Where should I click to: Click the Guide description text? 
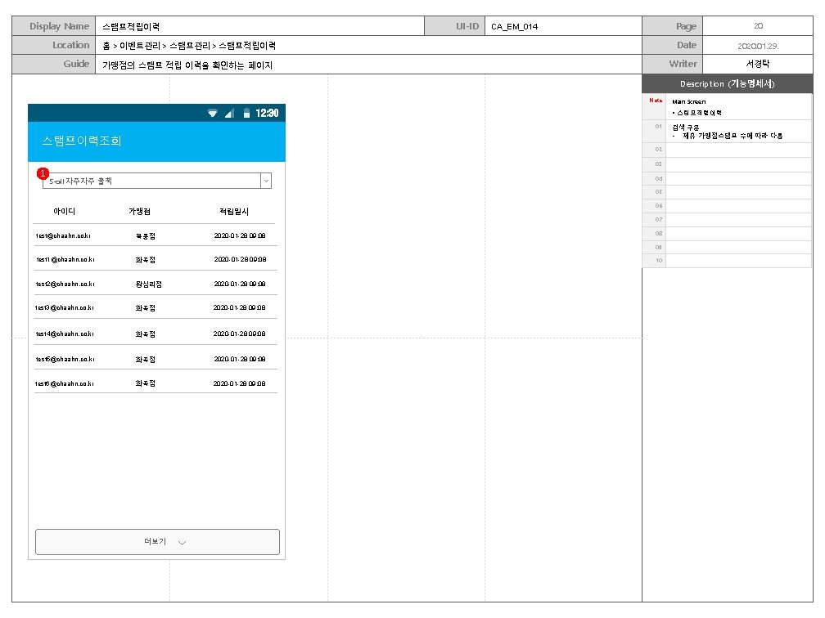tap(187, 65)
